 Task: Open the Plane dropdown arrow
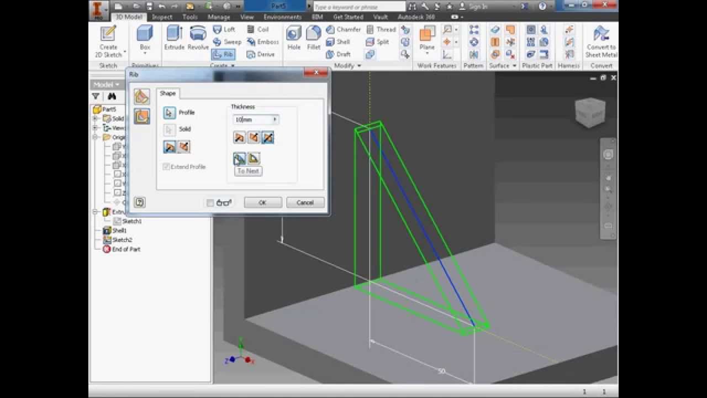pyautogui.click(x=427, y=54)
